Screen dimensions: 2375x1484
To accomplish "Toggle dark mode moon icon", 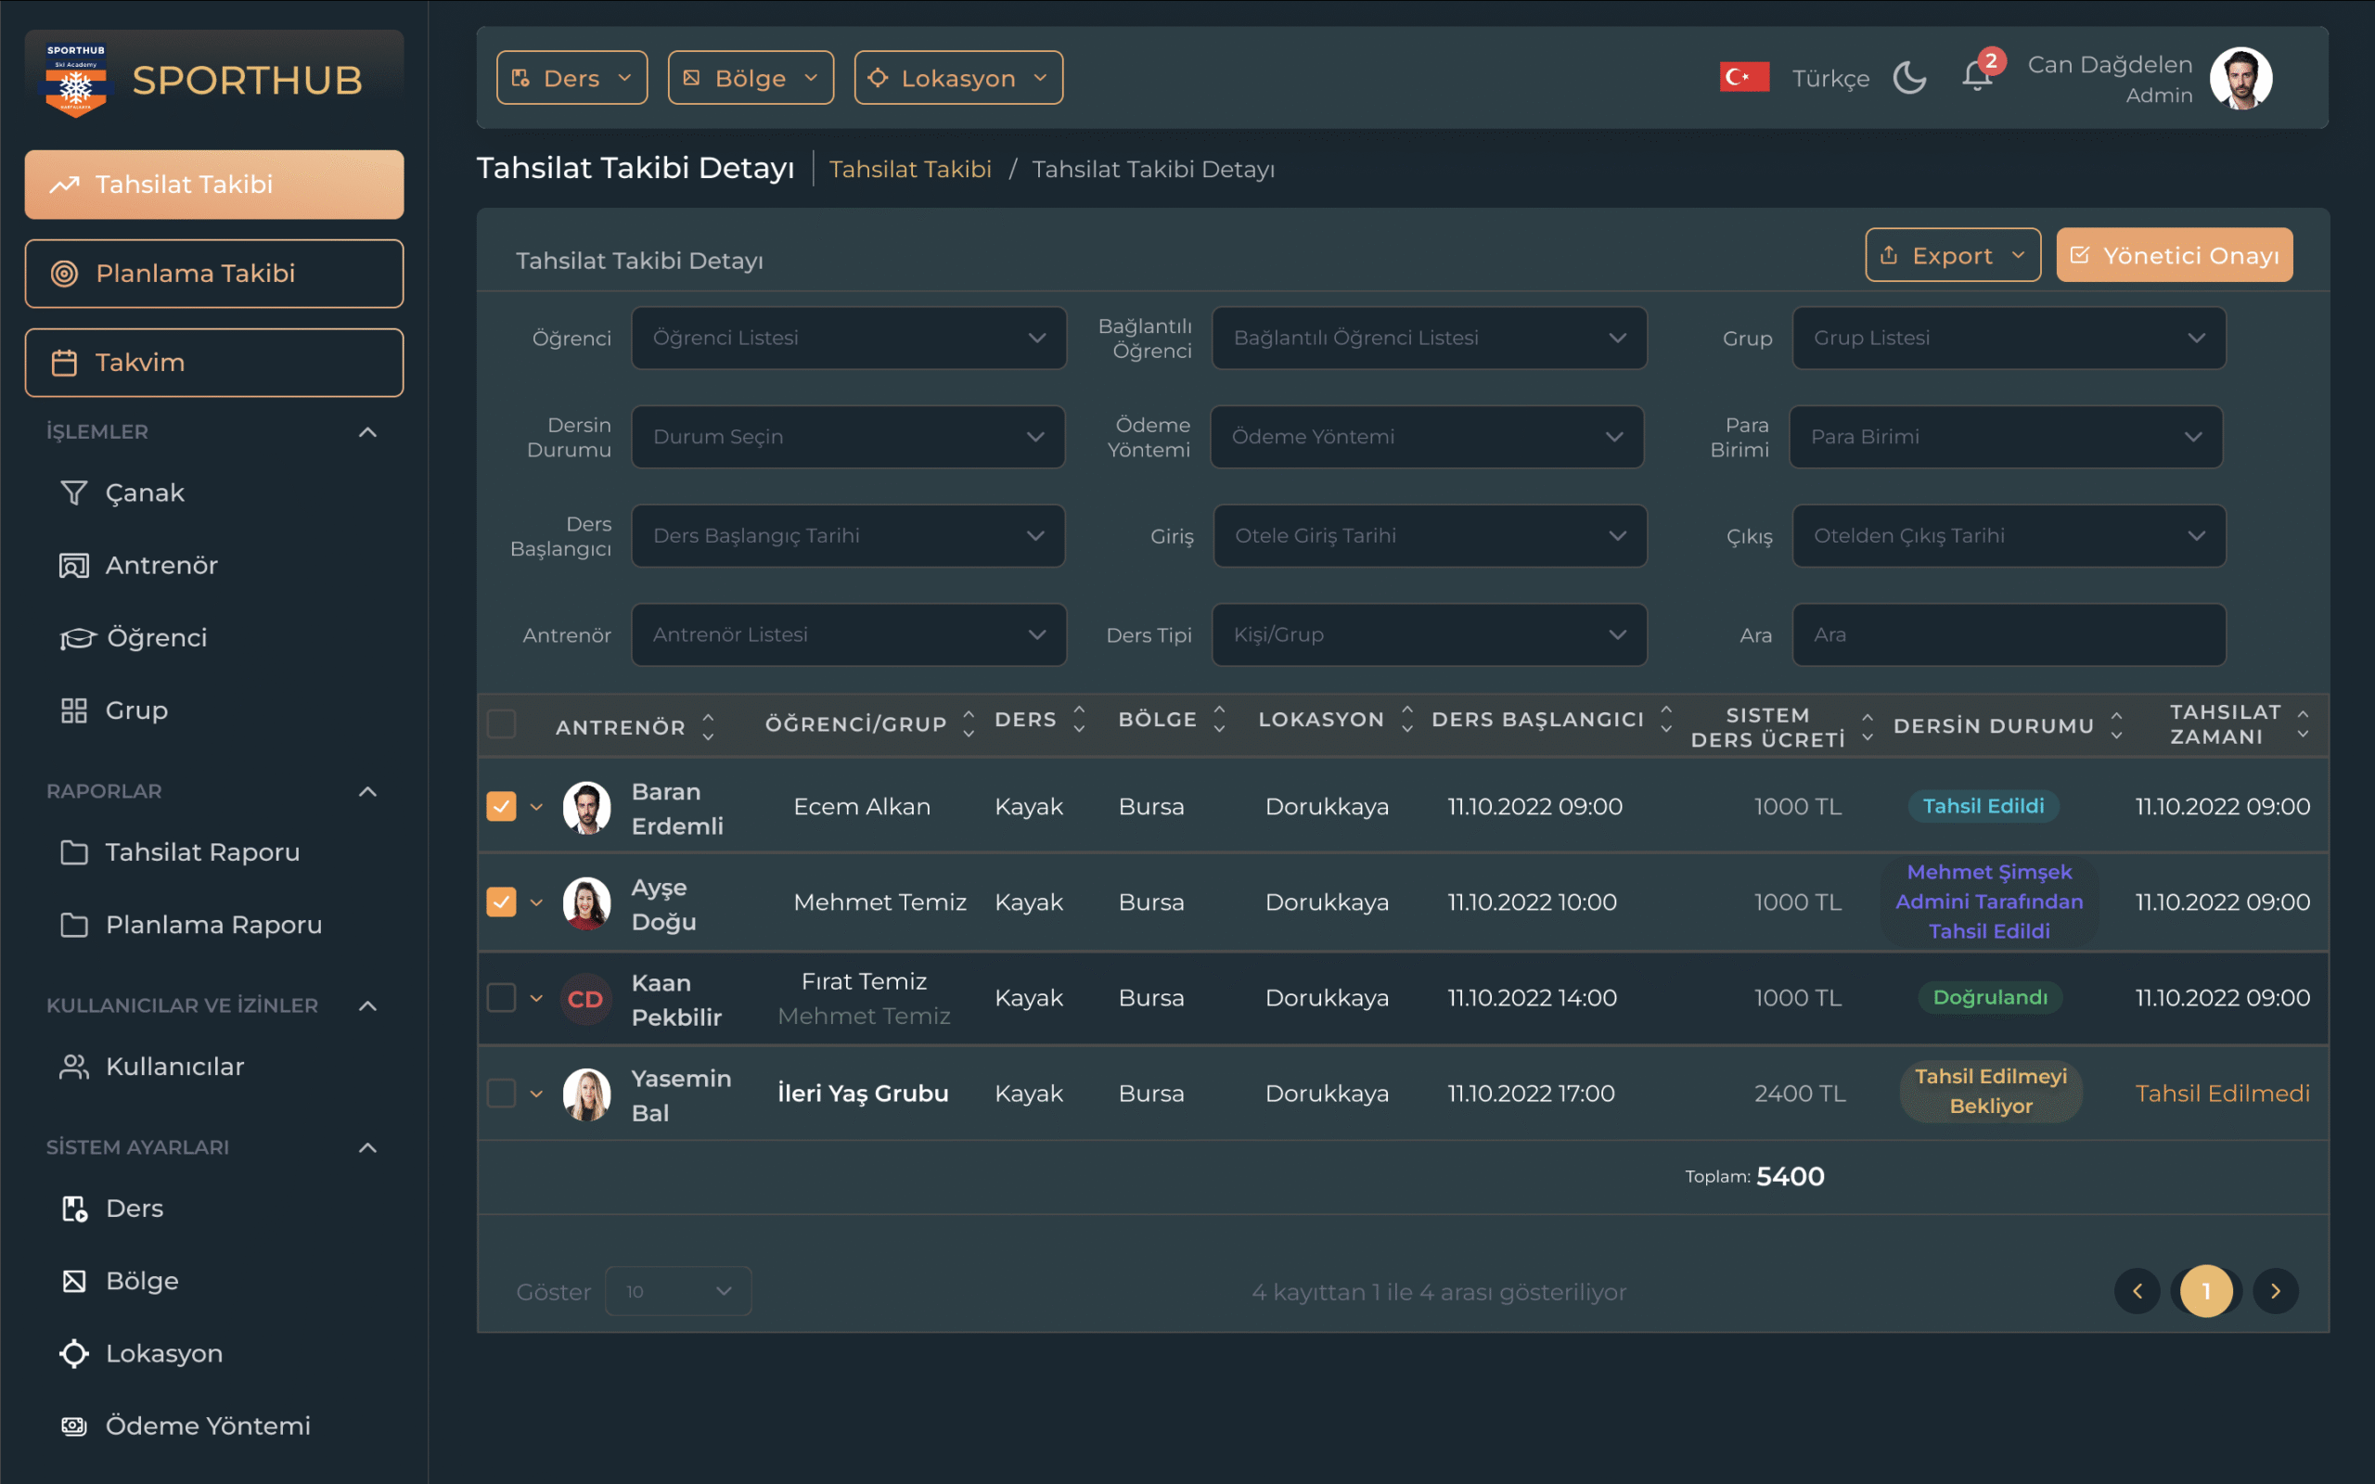I will pos(1909,78).
